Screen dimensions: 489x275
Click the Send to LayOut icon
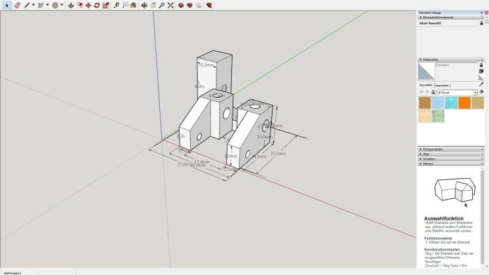click(198, 6)
